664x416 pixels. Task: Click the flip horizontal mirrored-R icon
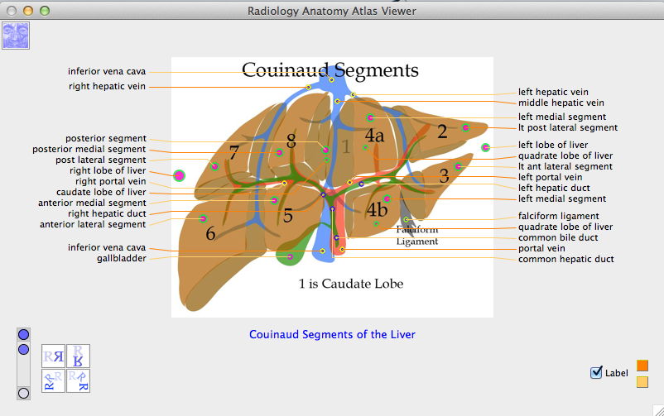click(x=54, y=356)
